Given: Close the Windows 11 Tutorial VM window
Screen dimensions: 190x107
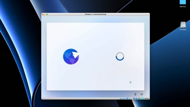Looking at the screenshot, I should pos(43,14).
